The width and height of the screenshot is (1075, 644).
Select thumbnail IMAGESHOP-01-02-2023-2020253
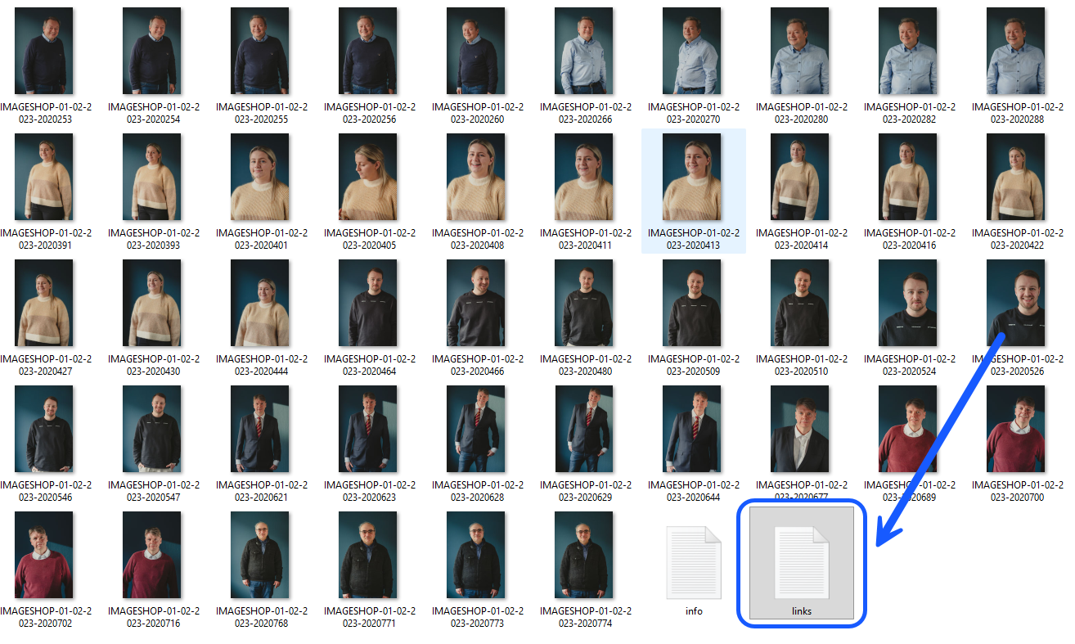pos(45,51)
